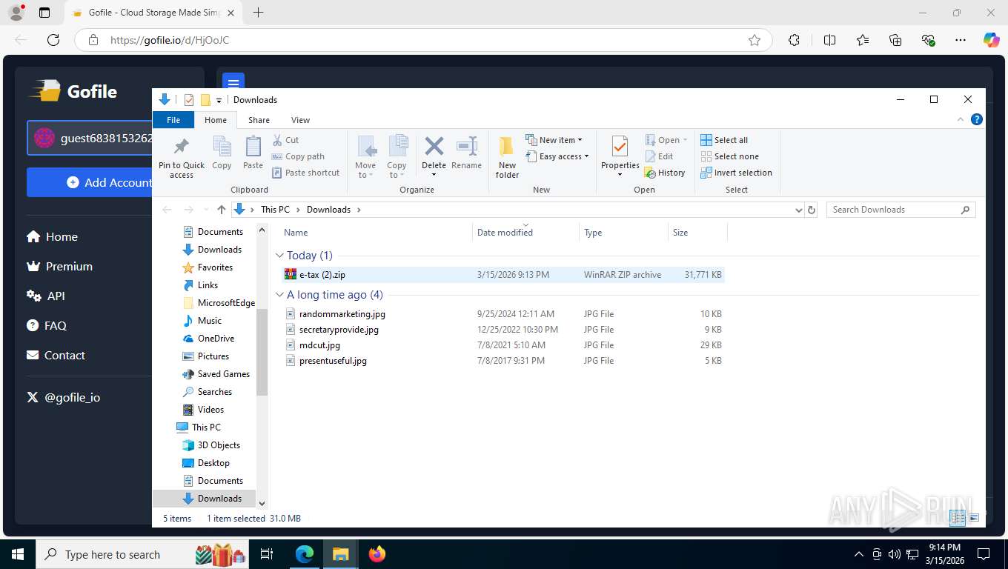The width and height of the screenshot is (1008, 569).
Task: Open Firefox from the taskbar
Action: tap(377, 554)
